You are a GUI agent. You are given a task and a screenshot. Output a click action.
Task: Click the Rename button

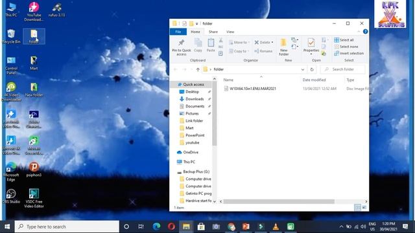coord(263,51)
